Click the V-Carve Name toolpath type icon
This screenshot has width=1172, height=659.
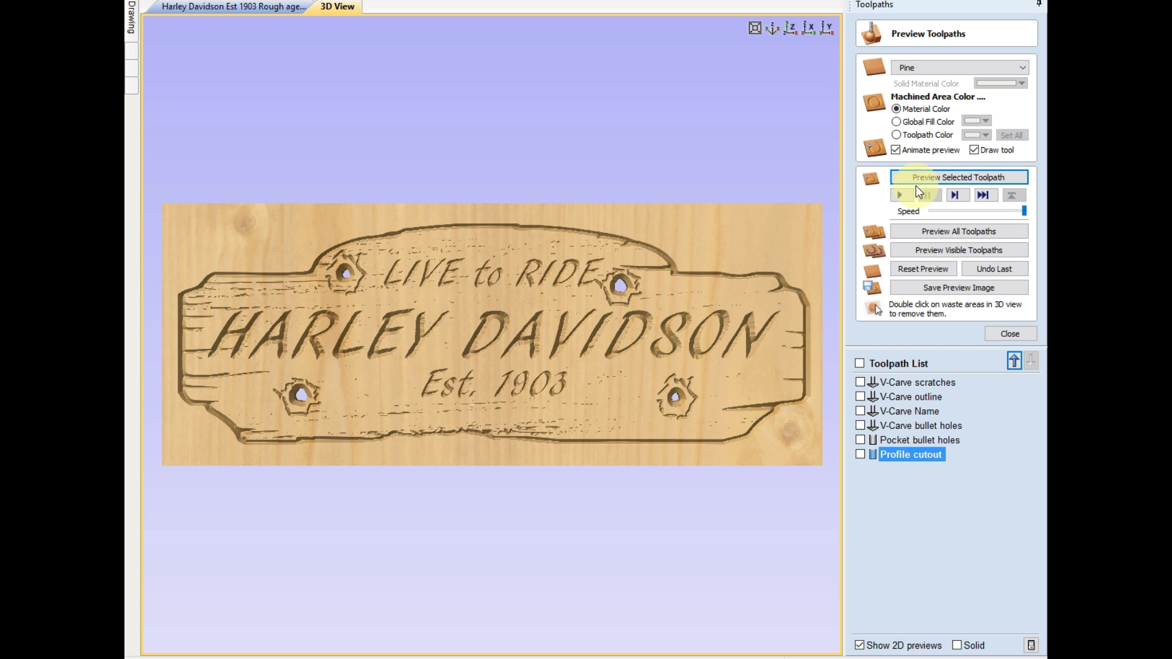tap(873, 411)
